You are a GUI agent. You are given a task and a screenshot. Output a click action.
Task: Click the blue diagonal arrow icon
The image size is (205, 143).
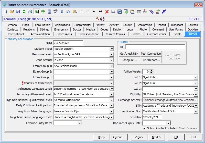(x=164, y=12)
